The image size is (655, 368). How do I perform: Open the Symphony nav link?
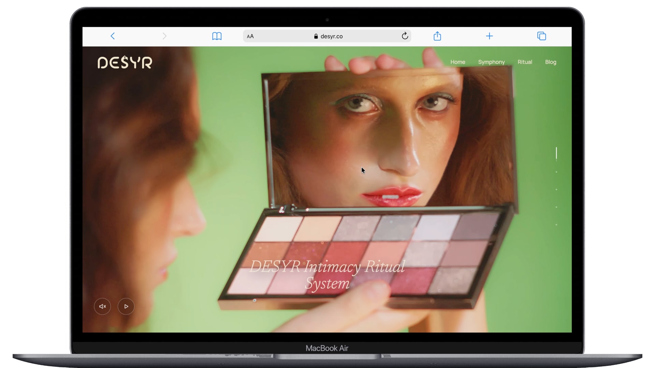(x=491, y=62)
